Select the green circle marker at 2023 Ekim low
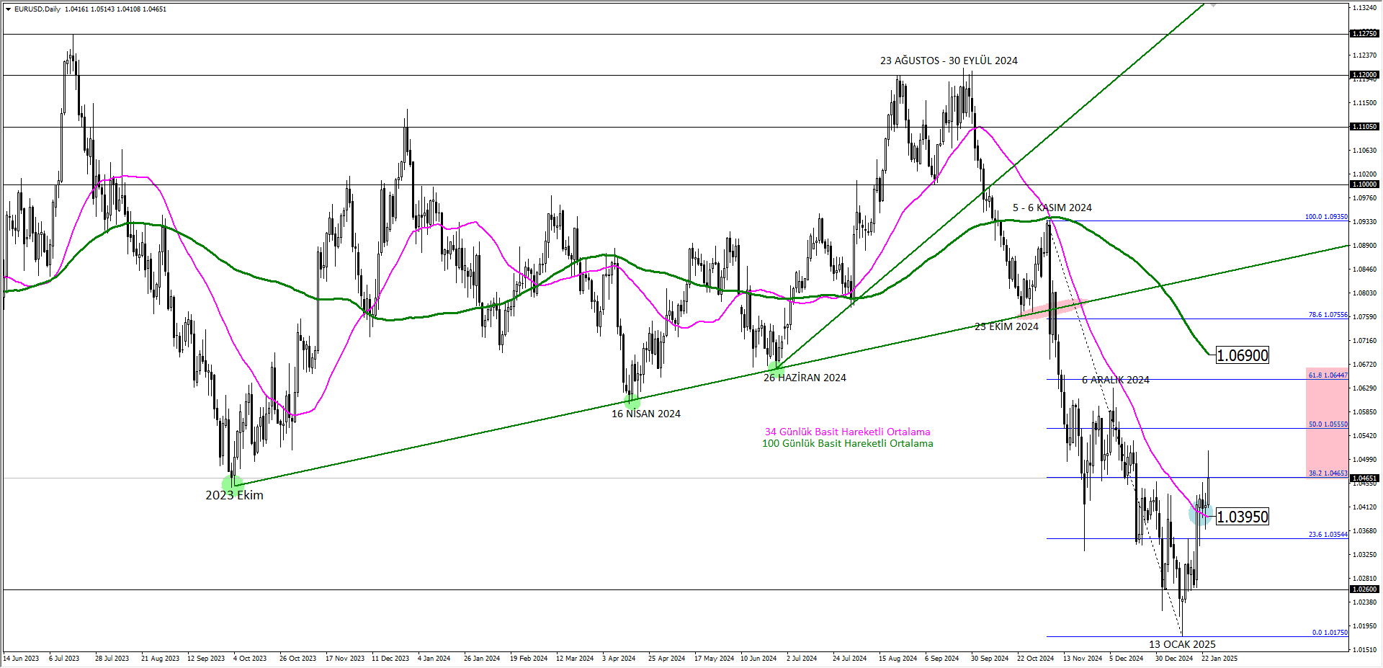The height and width of the screenshot is (668, 1383). pos(232,484)
